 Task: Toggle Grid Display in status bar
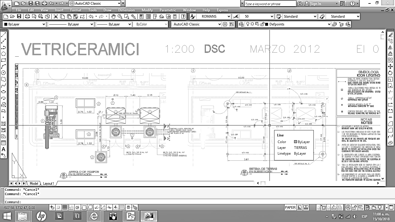coord(65,207)
